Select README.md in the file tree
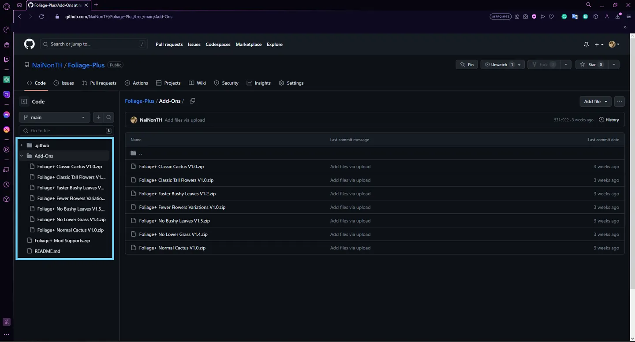Screen dimensions: 635x342 pyautogui.click(x=47, y=251)
